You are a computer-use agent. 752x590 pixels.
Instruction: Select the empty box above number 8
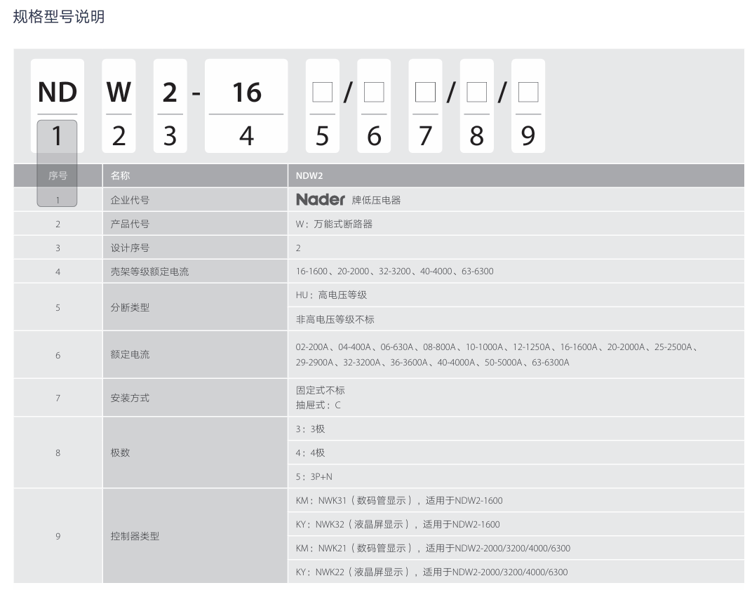click(477, 92)
